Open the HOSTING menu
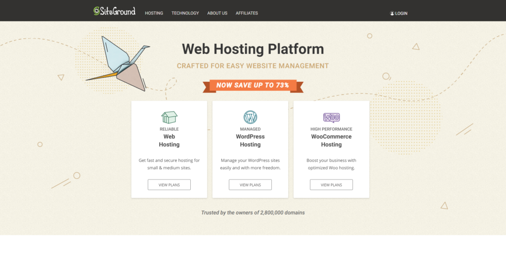Viewport: 506px width, 255px height. [154, 13]
